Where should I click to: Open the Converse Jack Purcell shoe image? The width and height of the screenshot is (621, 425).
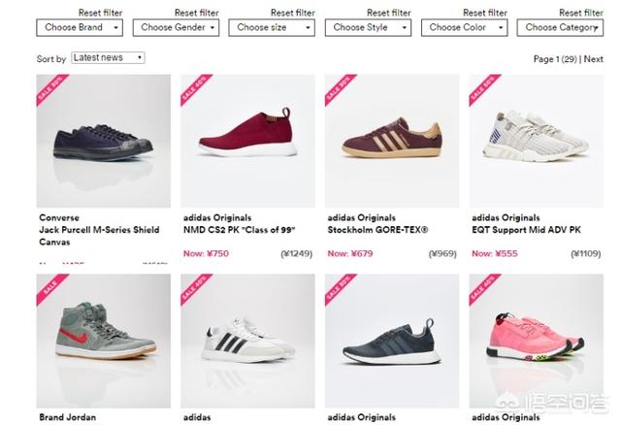tap(104, 141)
